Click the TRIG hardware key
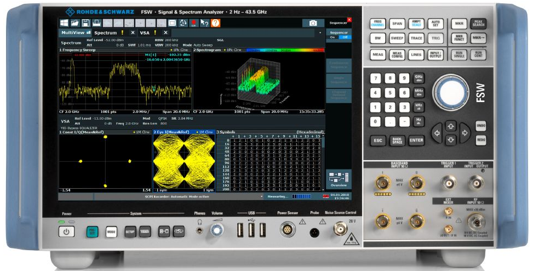The width and height of the screenshot is (533, 271). coord(436,38)
